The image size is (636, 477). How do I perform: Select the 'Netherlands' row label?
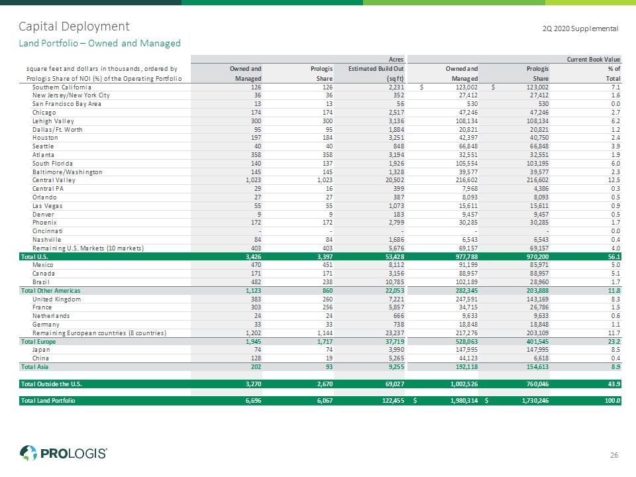point(51,316)
